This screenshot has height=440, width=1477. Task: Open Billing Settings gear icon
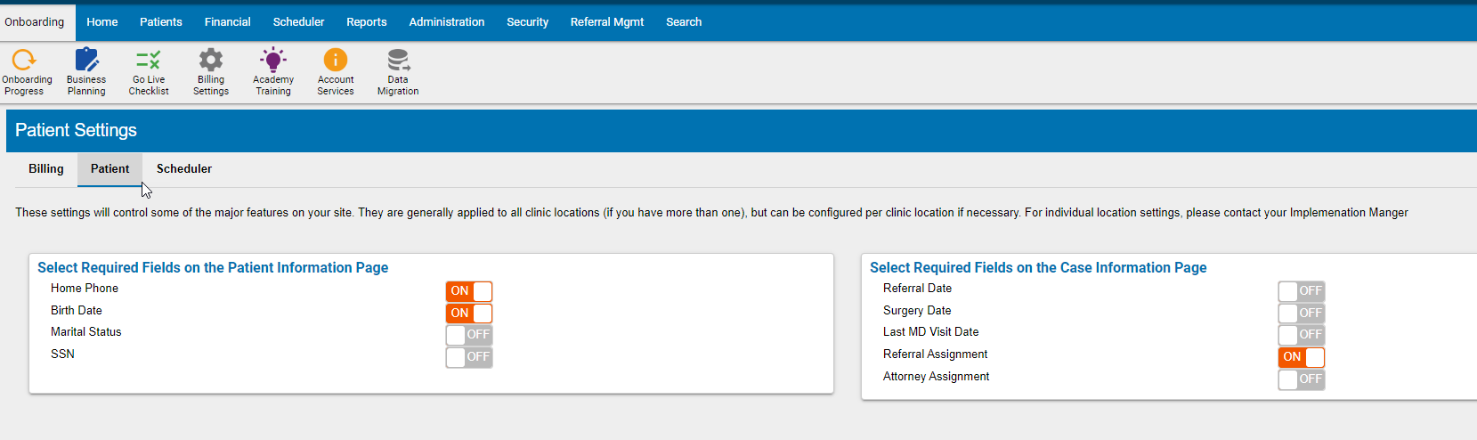coord(211,61)
